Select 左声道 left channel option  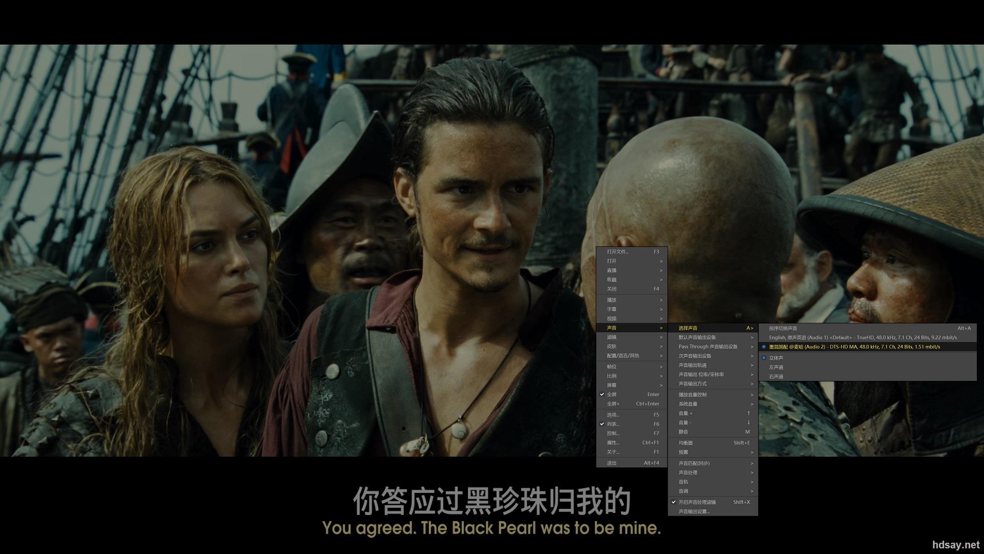tap(868, 367)
